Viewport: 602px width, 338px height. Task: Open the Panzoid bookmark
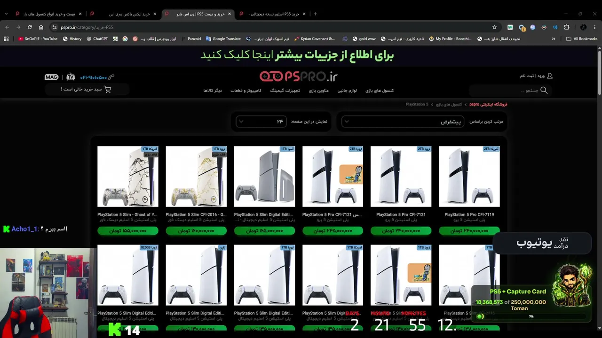[x=191, y=39]
